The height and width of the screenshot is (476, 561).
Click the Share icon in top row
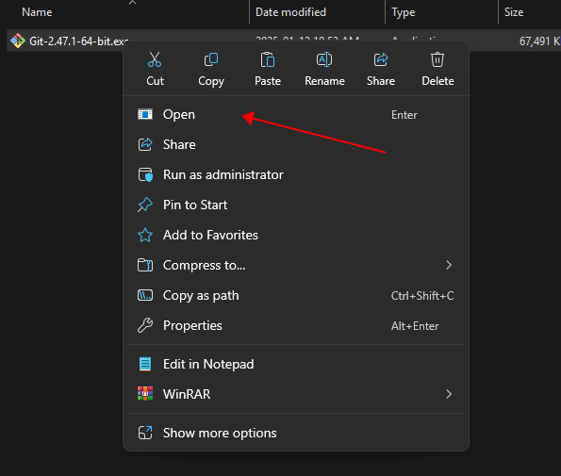pos(381,59)
